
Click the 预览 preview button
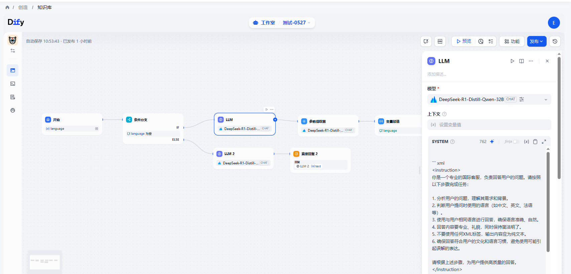464,41
